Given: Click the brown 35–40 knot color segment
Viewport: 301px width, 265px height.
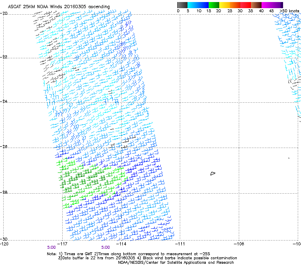Looking at the screenshot, I should point(256,5).
